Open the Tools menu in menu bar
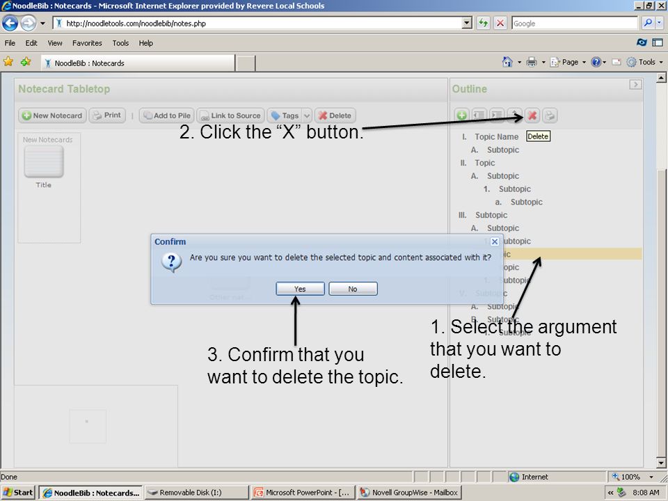Viewport: 668px width, 501px height. (120, 43)
